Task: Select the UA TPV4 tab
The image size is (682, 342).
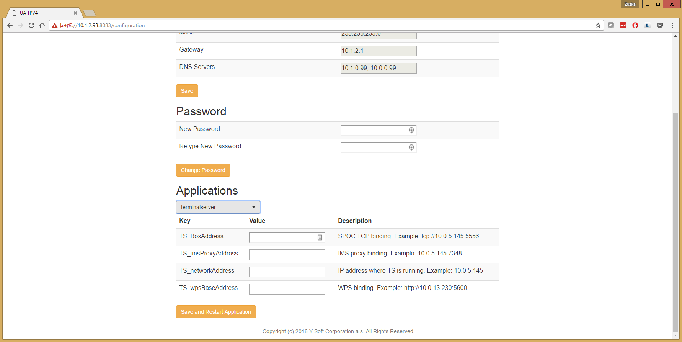Action: [42, 13]
